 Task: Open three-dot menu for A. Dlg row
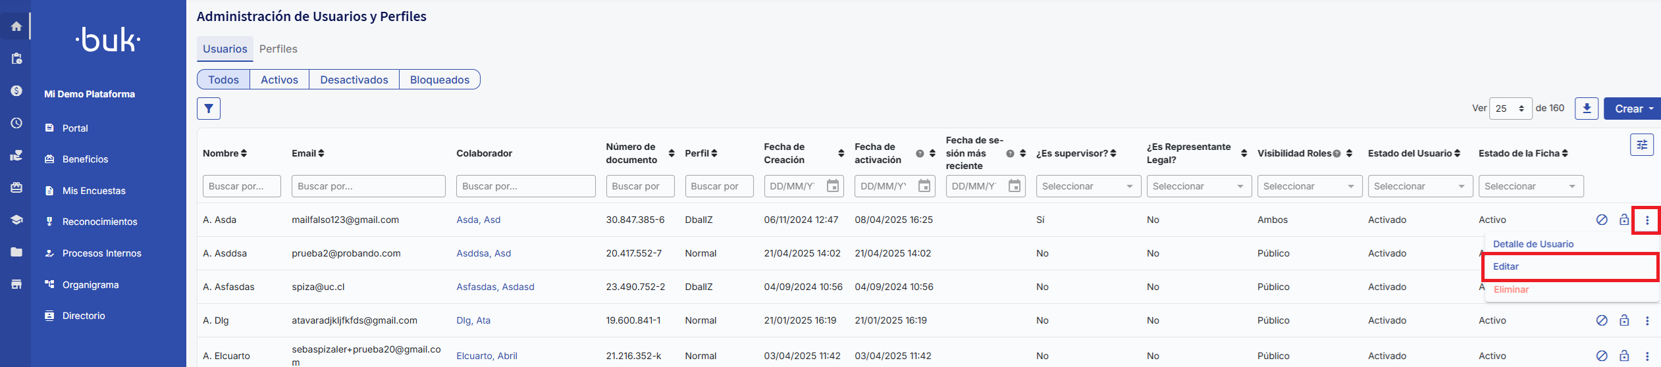[1647, 321]
